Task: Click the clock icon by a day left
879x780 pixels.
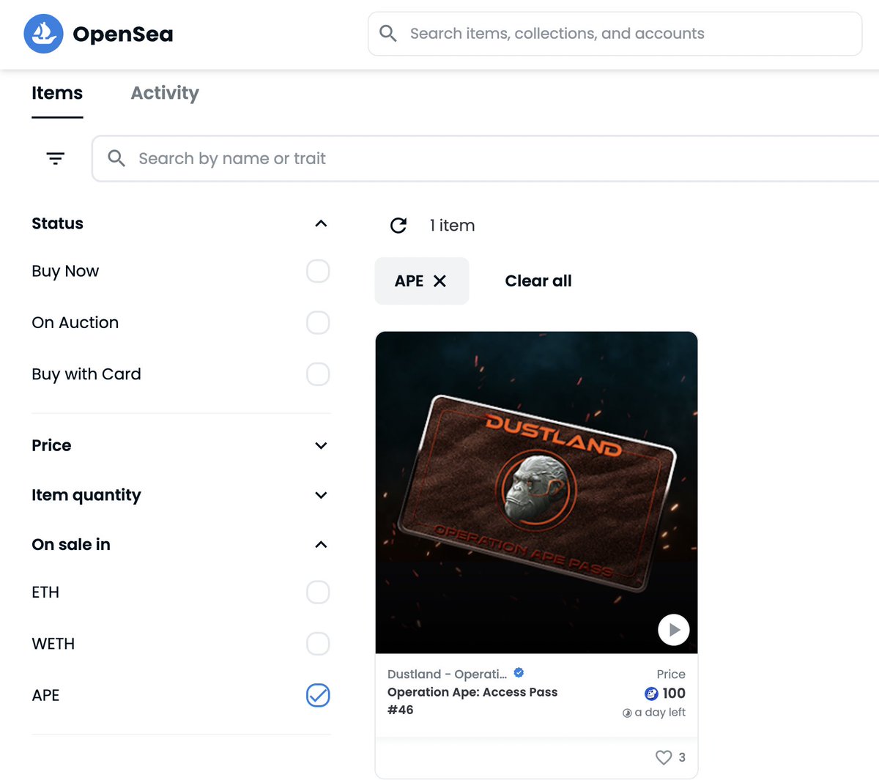Action: 627,713
